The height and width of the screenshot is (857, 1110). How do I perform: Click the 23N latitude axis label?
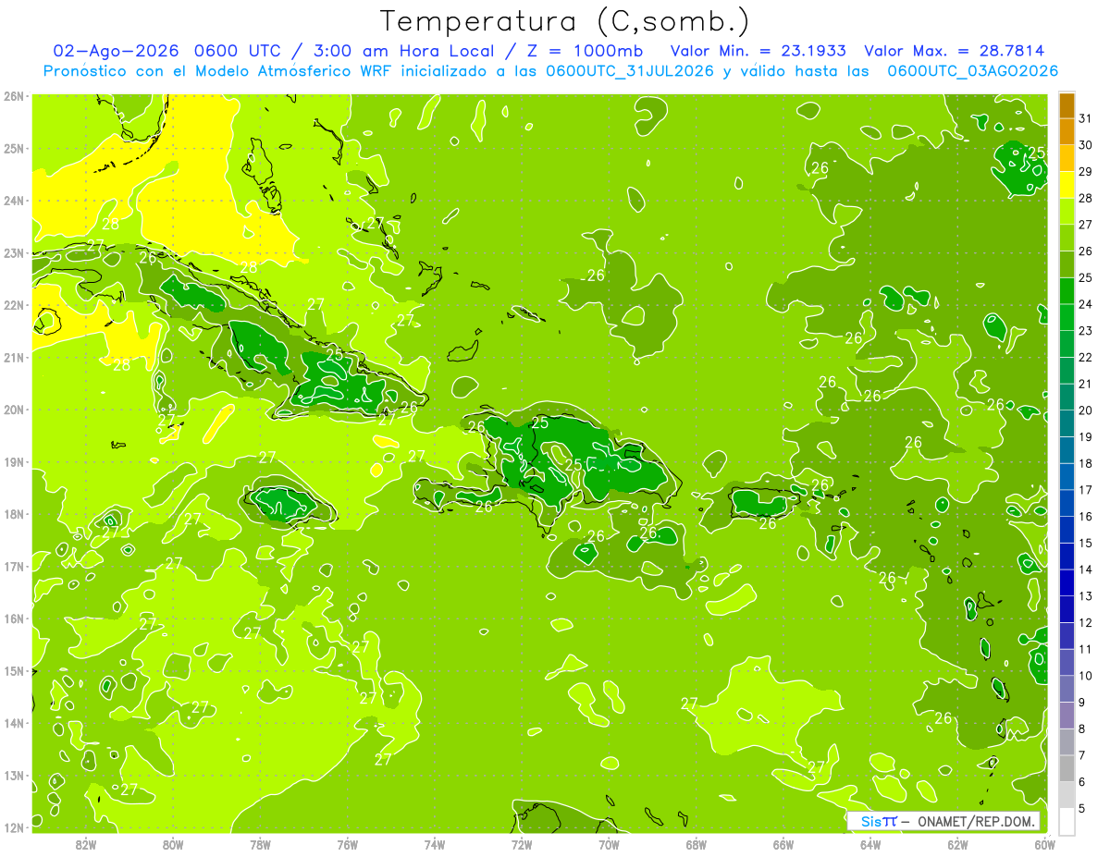[x=15, y=253]
